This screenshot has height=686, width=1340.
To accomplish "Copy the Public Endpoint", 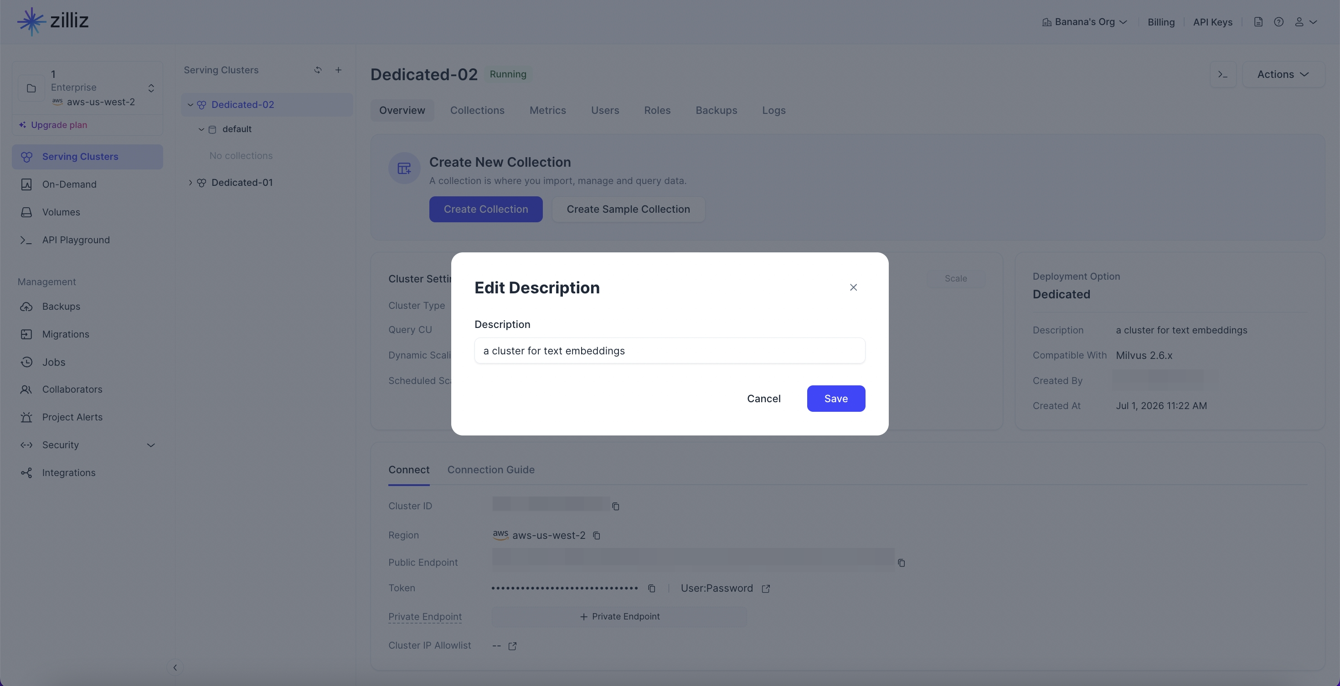I will click(x=901, y=563).
